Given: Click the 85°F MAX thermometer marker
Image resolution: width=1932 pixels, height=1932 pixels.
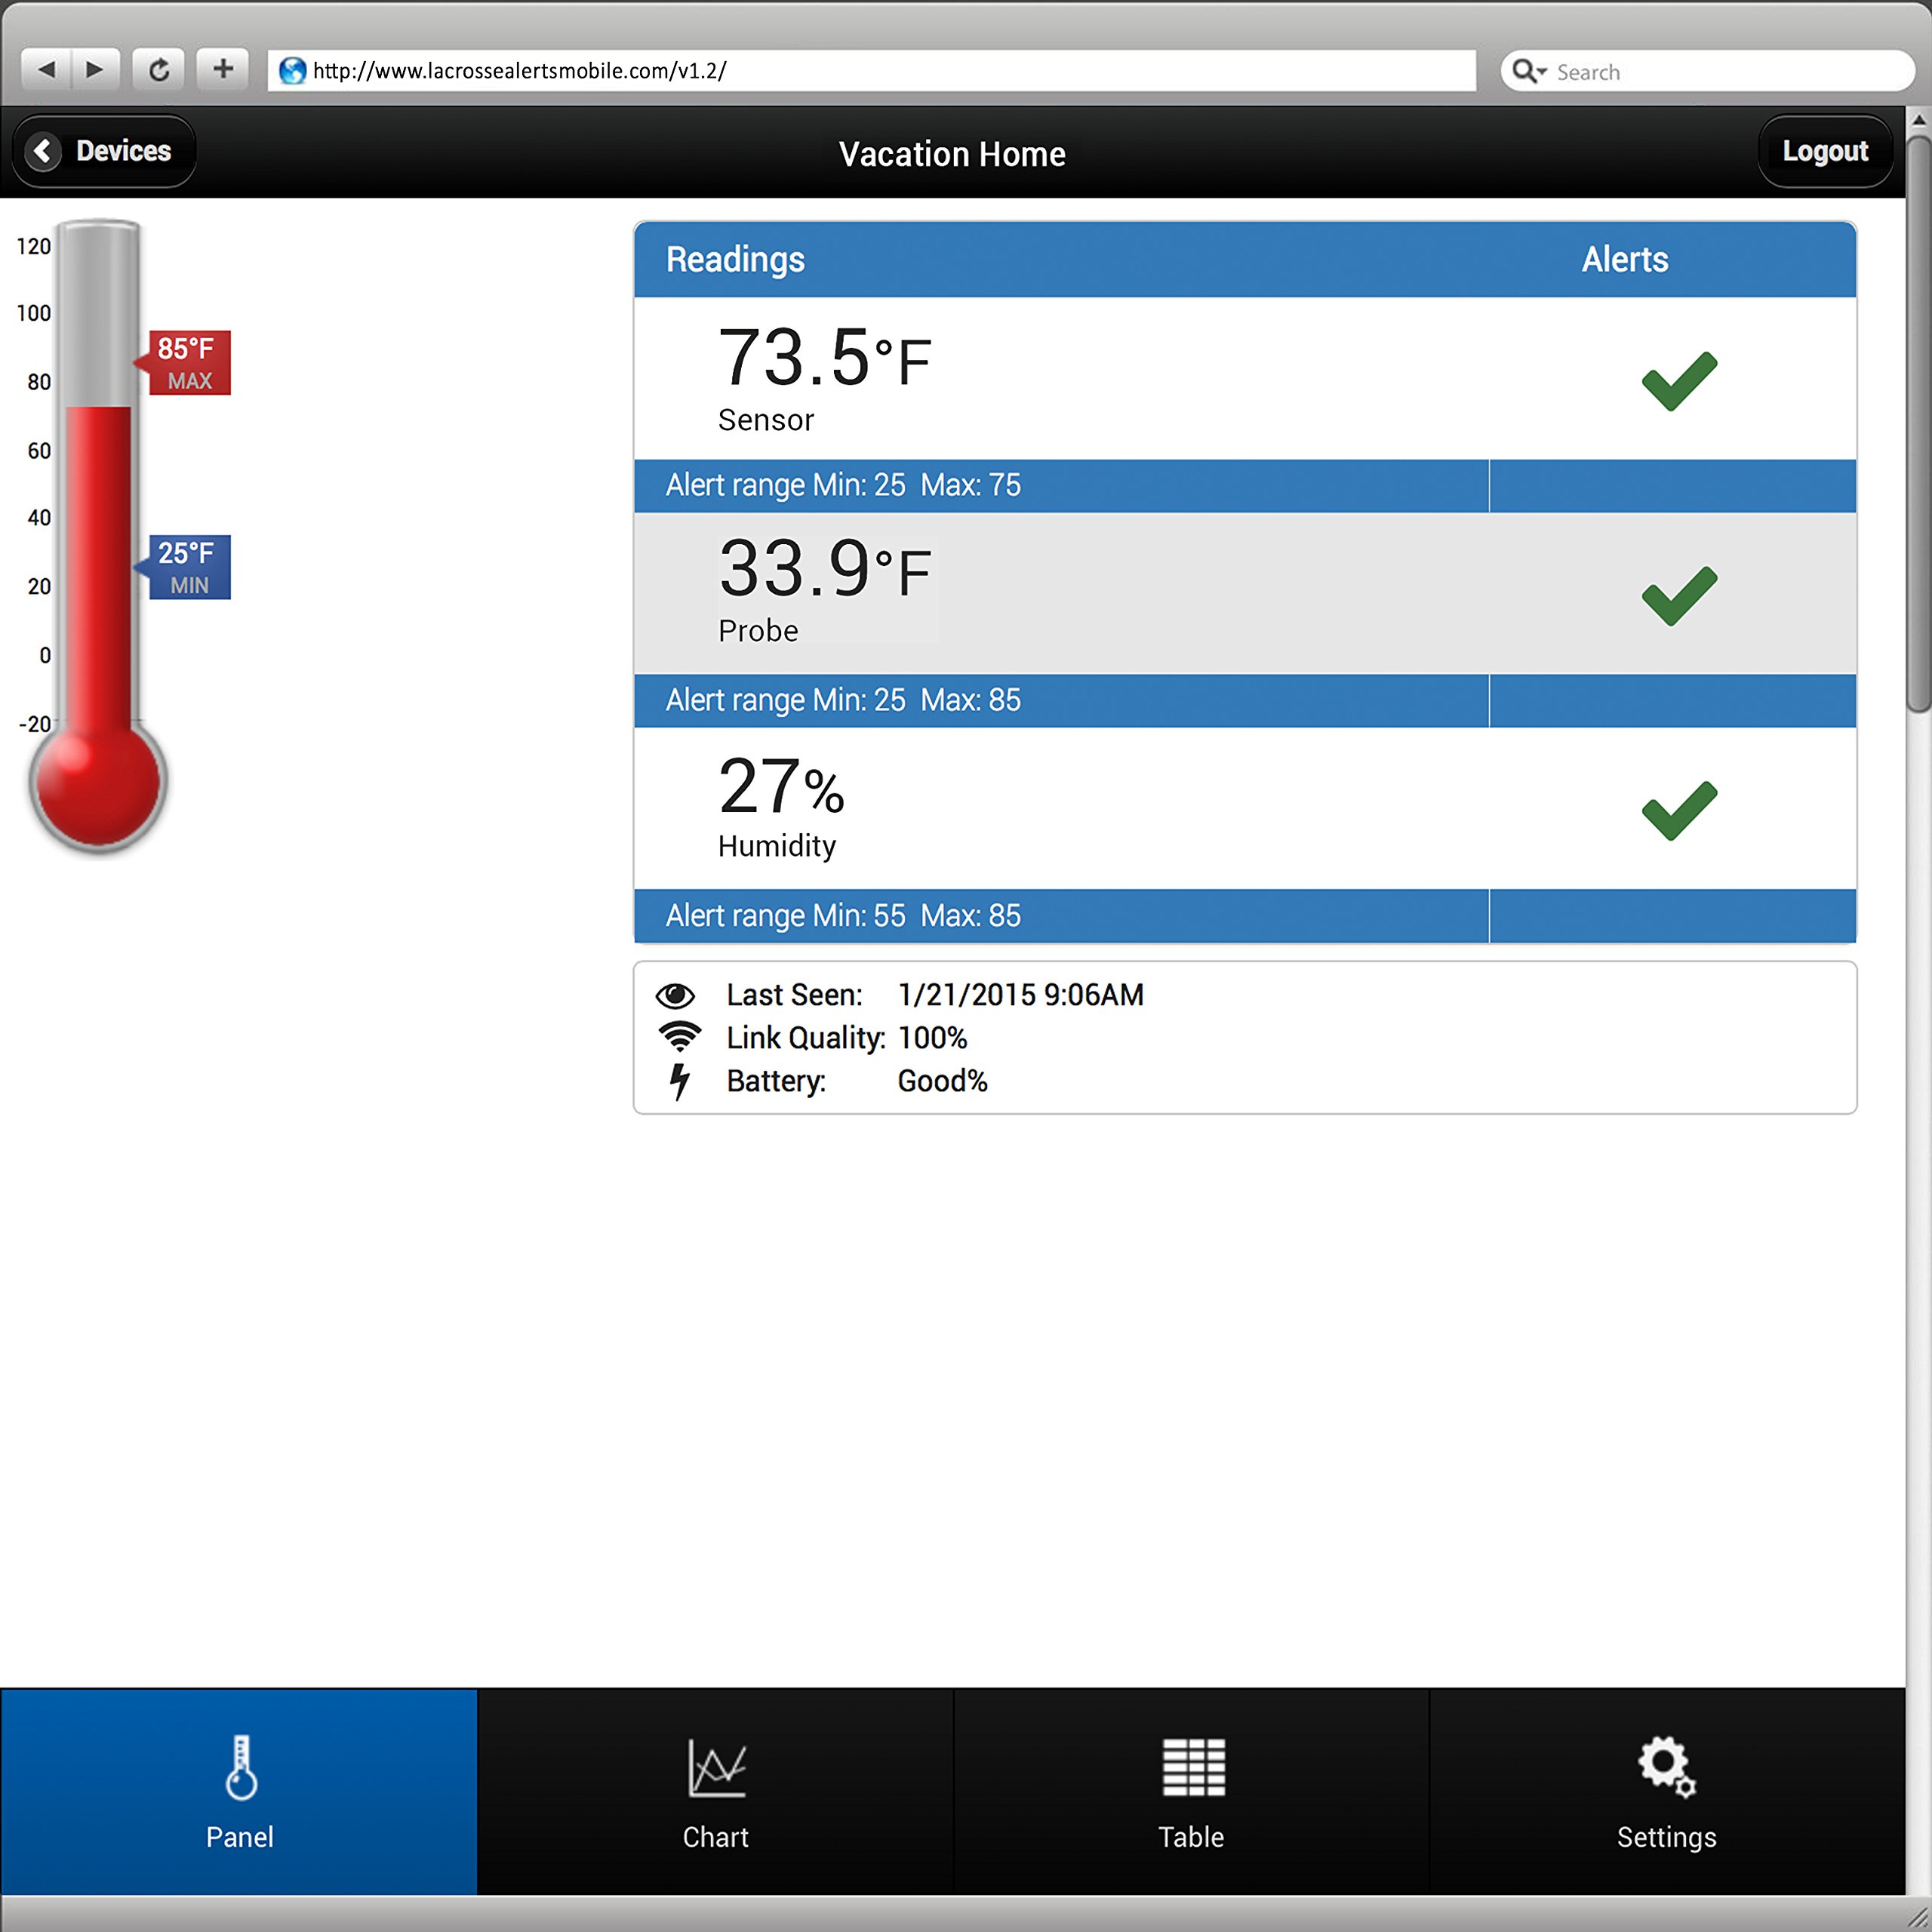Looking at the screenshot, I should [189, 363].
